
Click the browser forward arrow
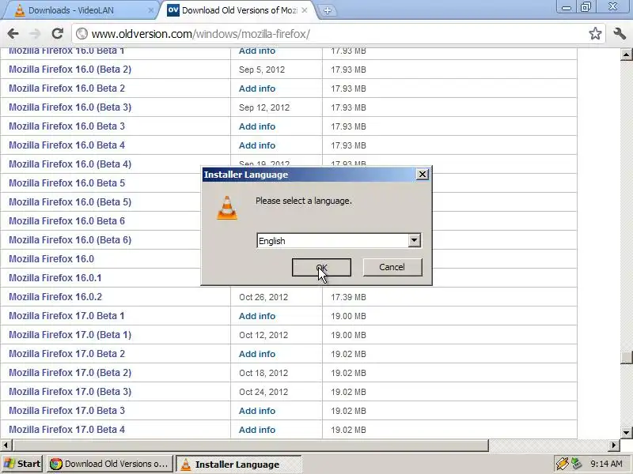point(36,34)
